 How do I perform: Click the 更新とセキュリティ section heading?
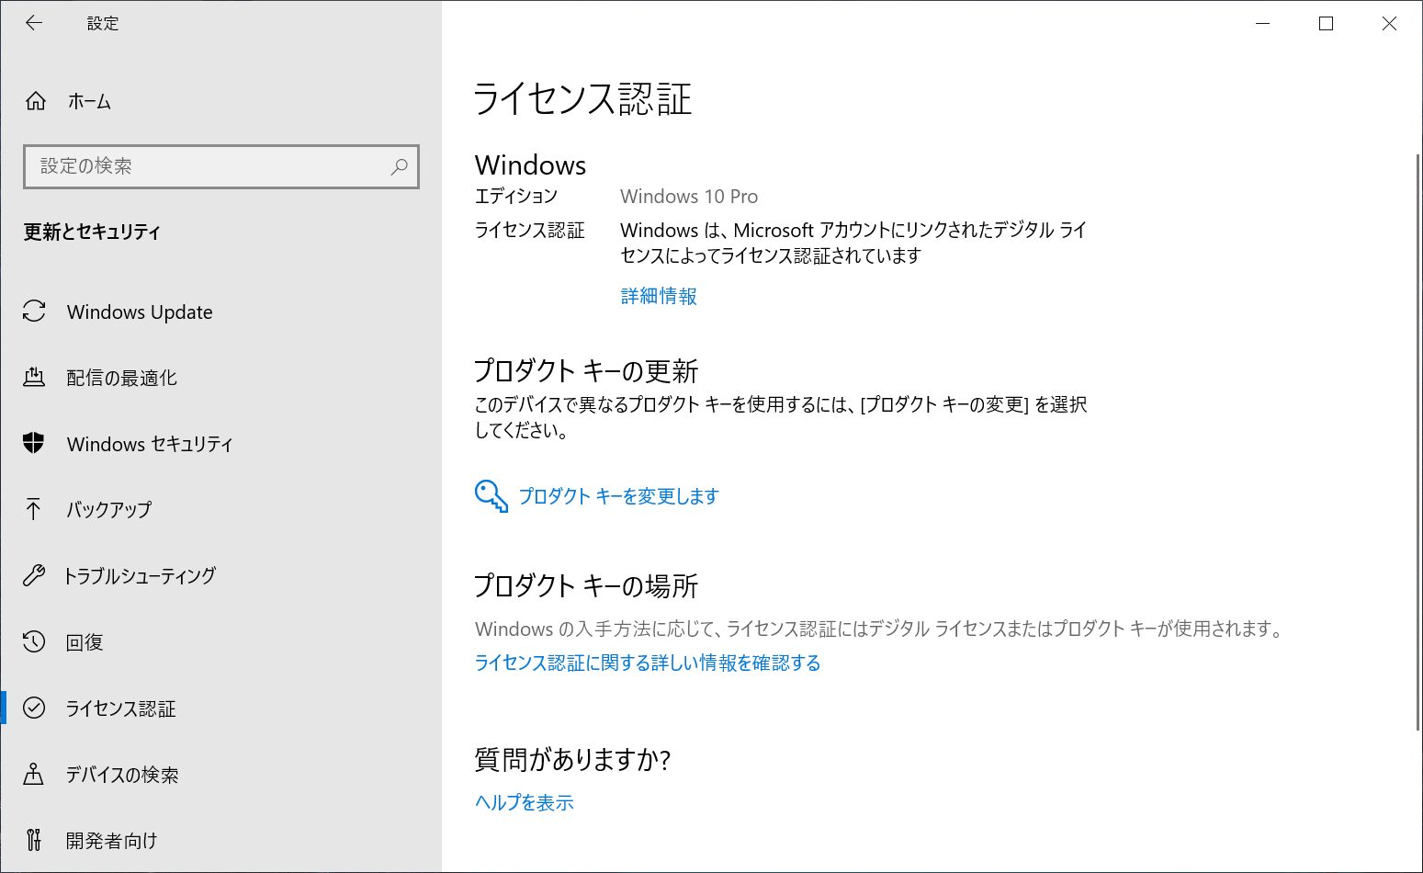(x=92, y=232)
